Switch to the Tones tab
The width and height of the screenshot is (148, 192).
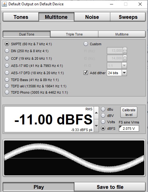(x=21, y=17)
